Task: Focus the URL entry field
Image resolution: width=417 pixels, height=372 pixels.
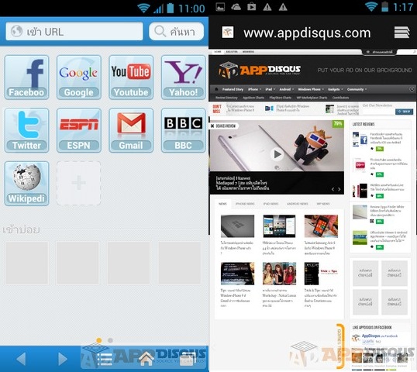Action: pyautogui.click(x=74, y=31)
